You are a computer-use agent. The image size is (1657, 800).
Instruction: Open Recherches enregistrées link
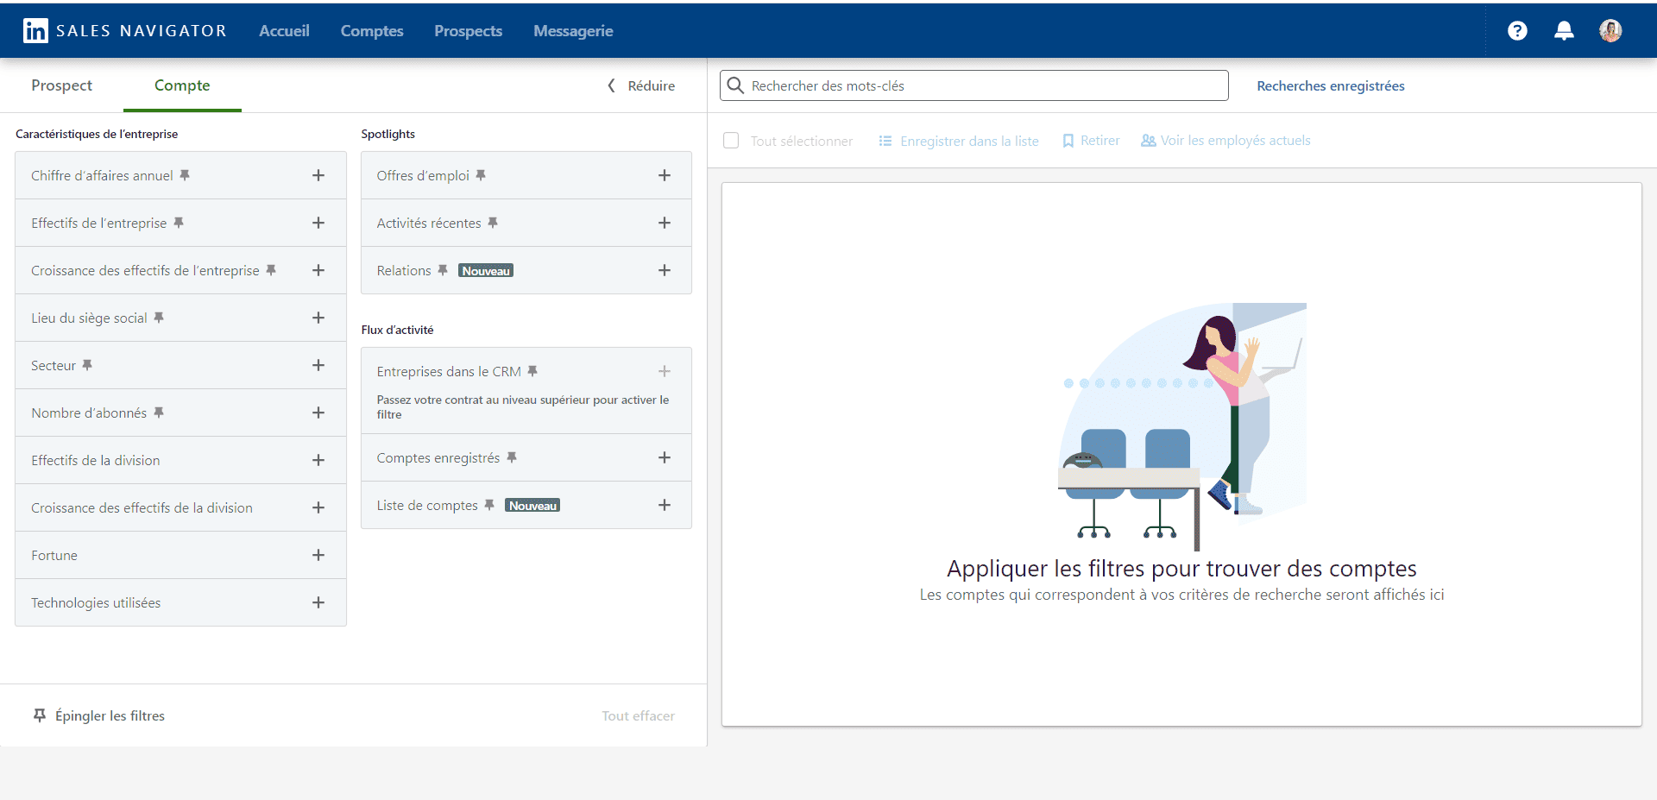[x=1331, y=85]
